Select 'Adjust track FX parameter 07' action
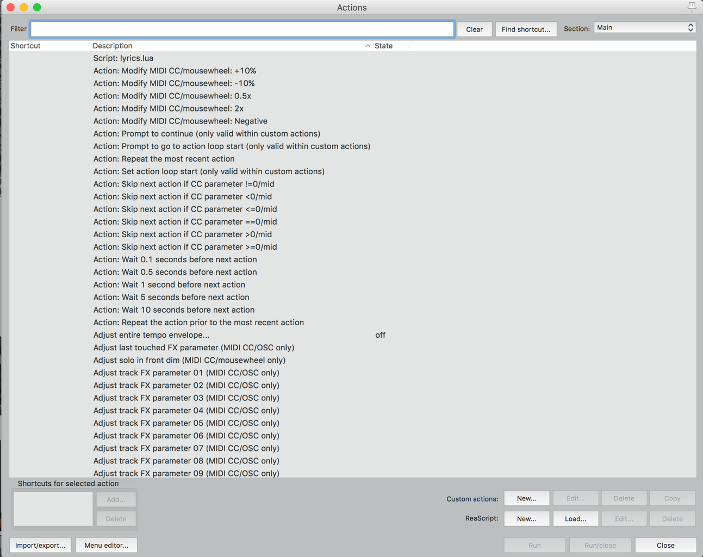 point(352,448)
